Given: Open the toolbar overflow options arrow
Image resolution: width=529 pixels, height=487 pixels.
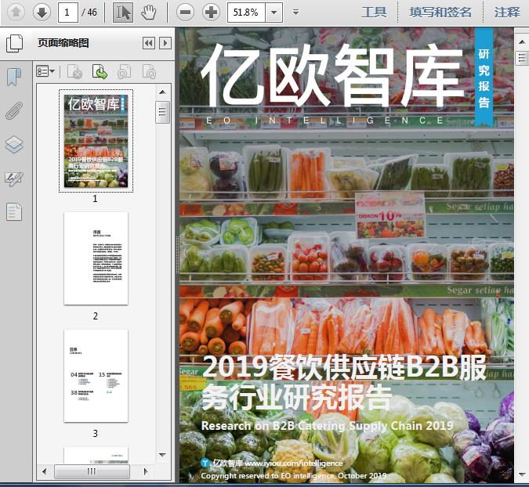Looking at the screenshot, I should click(x=296, y=13).
